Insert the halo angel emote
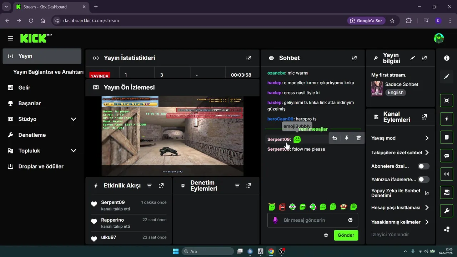Screen dimensions: 457x257 [272, 207]
